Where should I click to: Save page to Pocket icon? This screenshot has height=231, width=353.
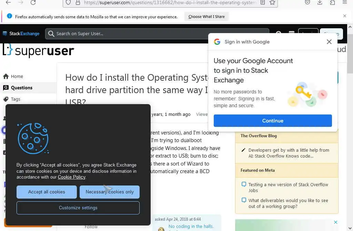[x=307, y=2]
